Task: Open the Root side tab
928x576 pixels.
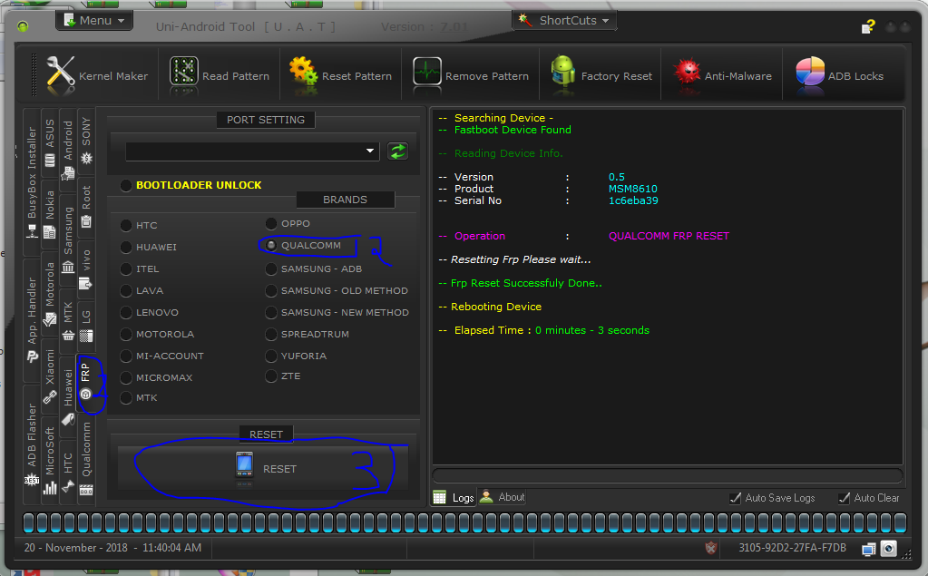Action: point(86,206)
